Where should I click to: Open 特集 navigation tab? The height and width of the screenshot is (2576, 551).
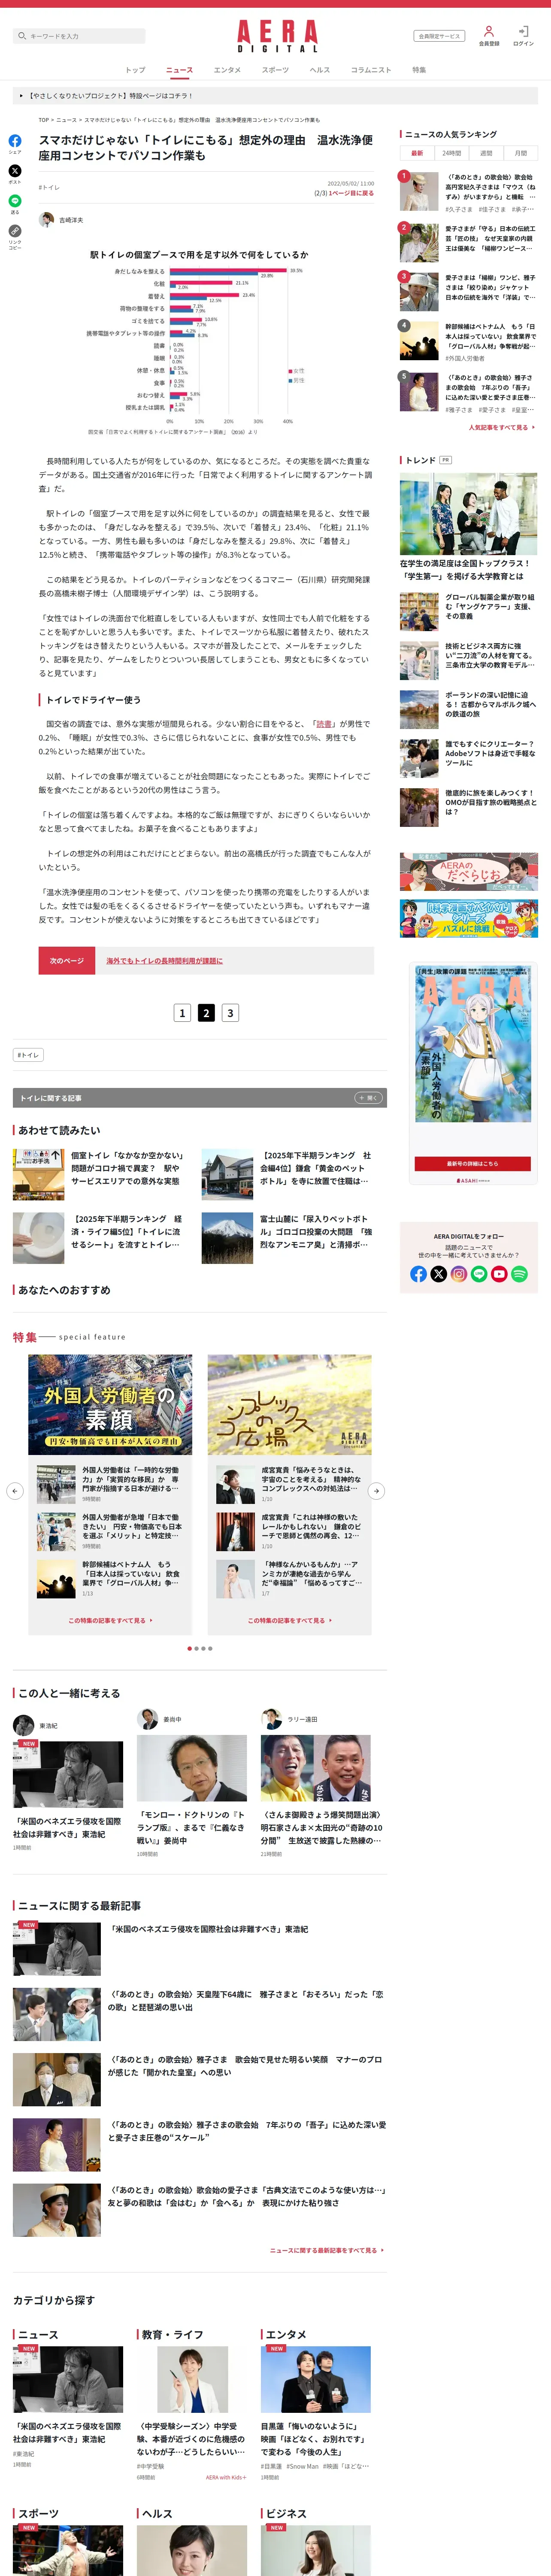click(x=419, y=70)
